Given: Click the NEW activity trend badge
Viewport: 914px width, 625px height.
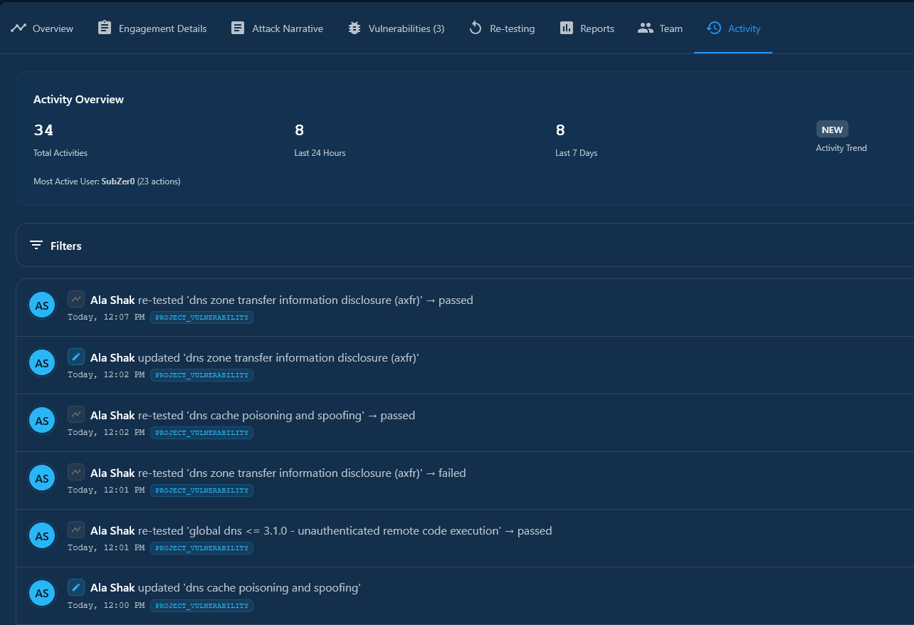Looking at the screenshot, I should [x=832, y=130].
